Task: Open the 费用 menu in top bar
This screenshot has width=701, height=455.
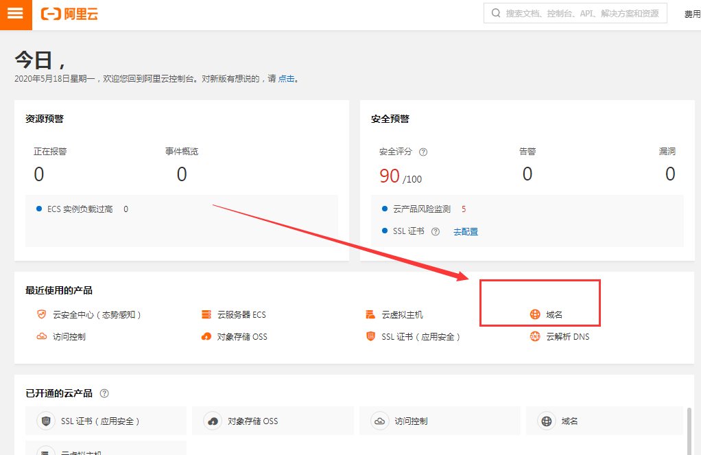Action: (x=691, y=14)
